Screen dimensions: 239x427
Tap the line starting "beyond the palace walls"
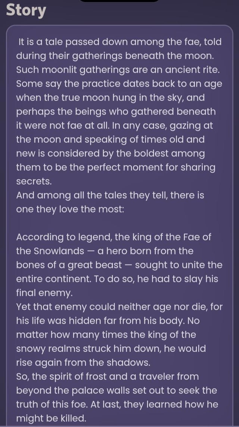(x=116, y=391)
